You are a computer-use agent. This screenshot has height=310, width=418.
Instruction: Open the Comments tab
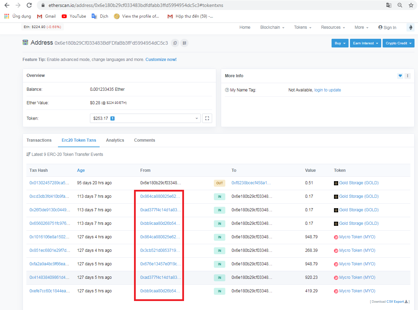(x=144, y=140)
